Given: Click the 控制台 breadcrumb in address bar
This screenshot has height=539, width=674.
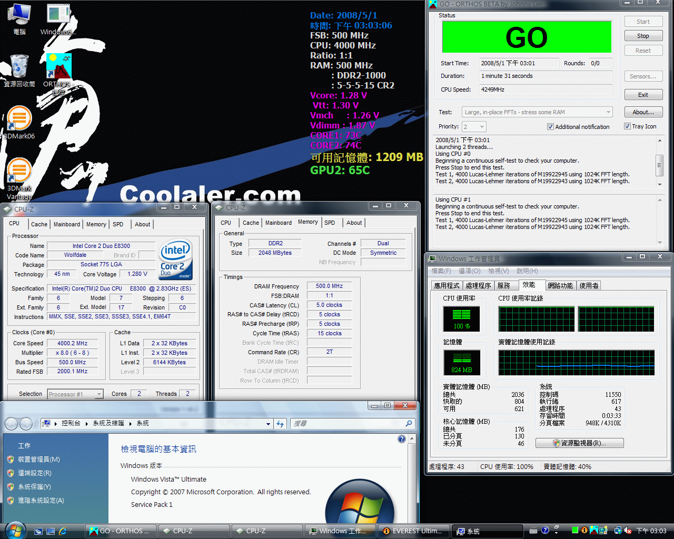Looking at the screenshot, I should pos(71,423).
